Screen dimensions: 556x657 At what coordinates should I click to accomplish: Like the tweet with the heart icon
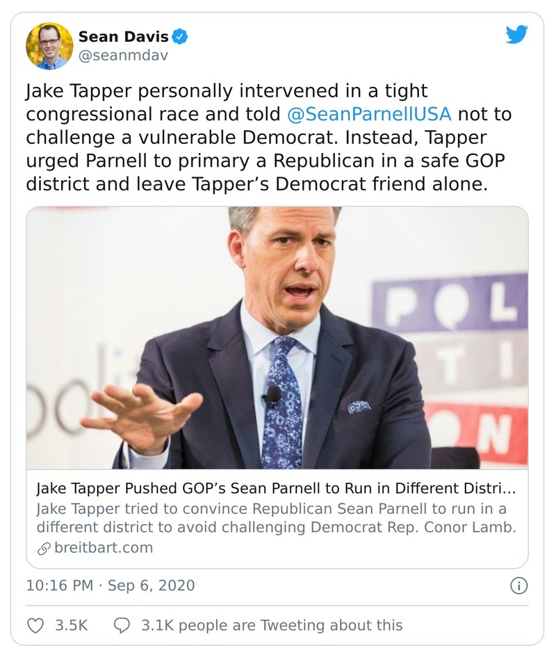(x=35, y=625)
